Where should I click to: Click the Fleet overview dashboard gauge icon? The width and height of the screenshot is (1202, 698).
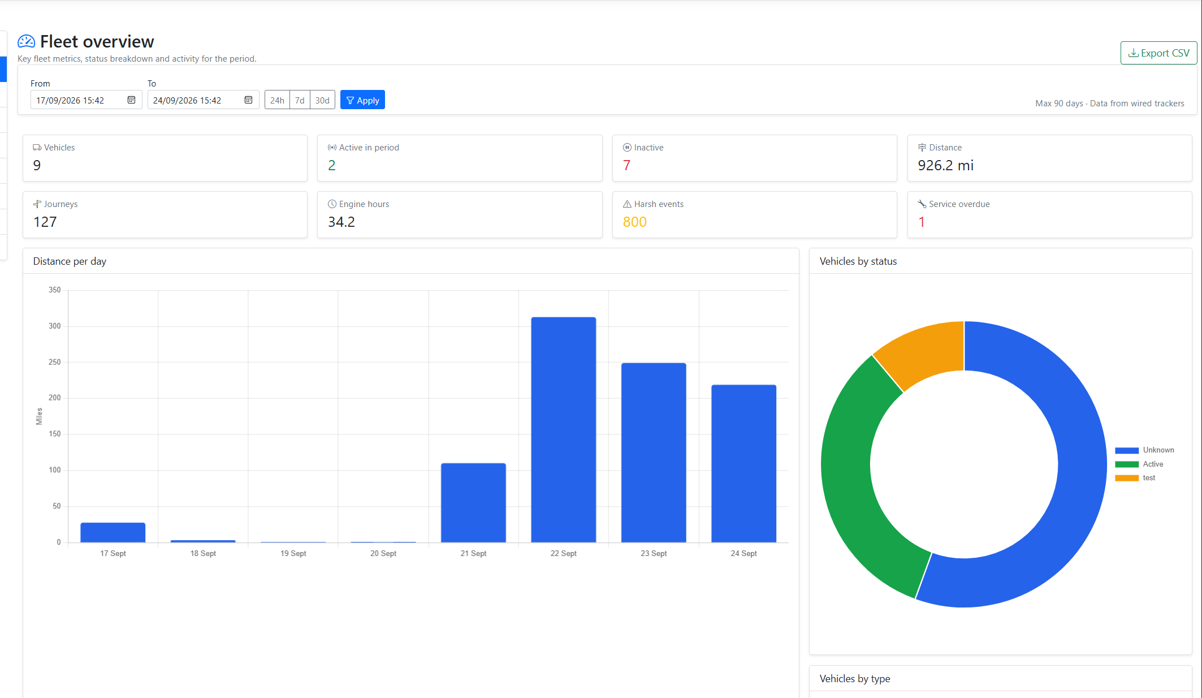(x=26, y=41)
